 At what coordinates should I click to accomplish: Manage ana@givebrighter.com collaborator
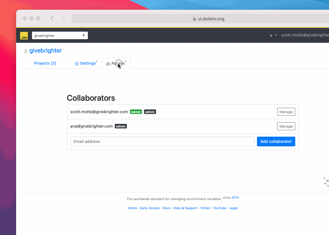pyautogui.click(x=286, y=126)
